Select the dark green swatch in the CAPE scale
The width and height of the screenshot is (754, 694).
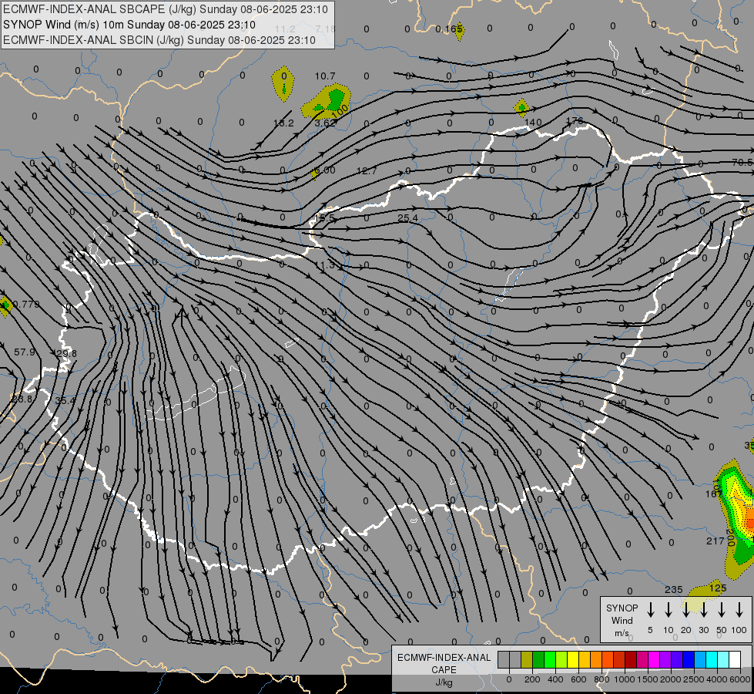tap(538, 659)
